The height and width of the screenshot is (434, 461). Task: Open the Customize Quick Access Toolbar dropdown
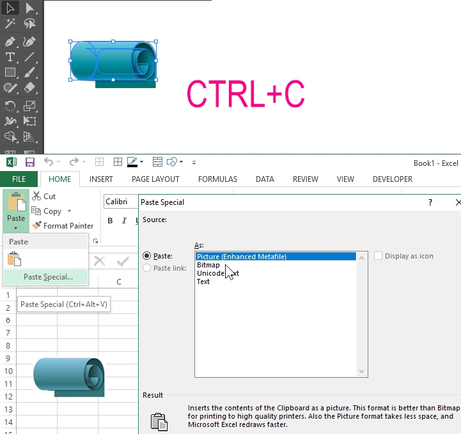click(194, 163)
